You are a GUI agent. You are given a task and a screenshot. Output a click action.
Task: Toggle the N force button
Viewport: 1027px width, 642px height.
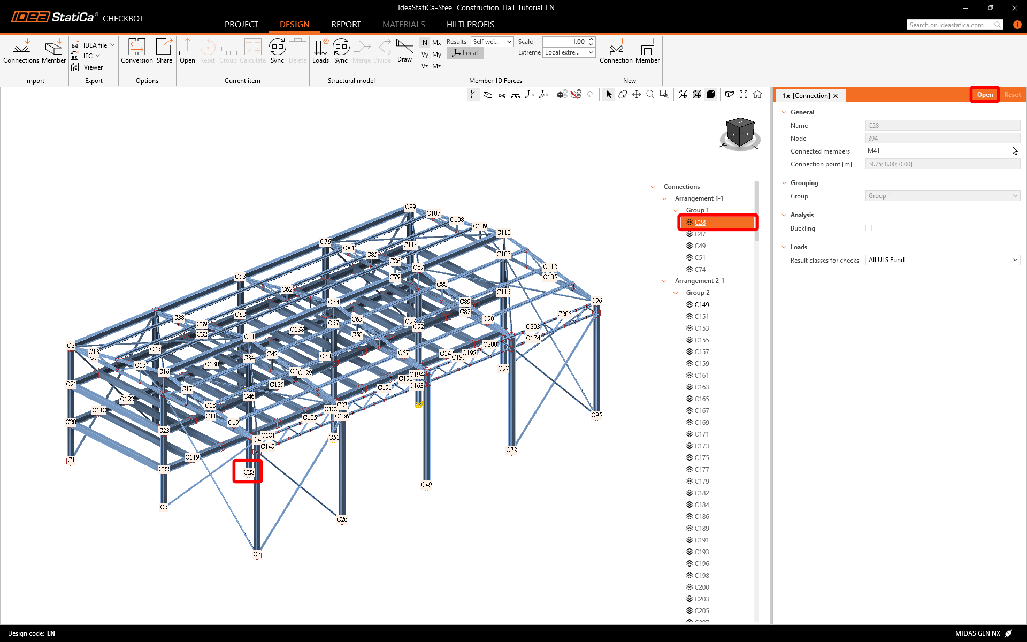pos(425,42)
